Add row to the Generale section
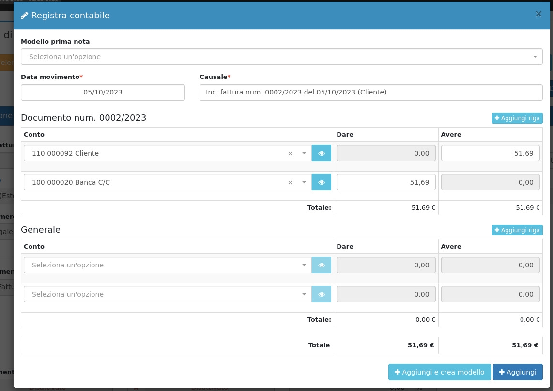The width and height of the screenshot is (553, 391). [517, 230]
